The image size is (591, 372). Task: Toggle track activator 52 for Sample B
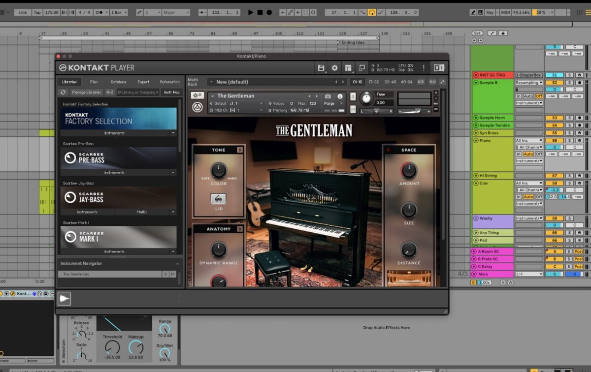pos(554,83)
